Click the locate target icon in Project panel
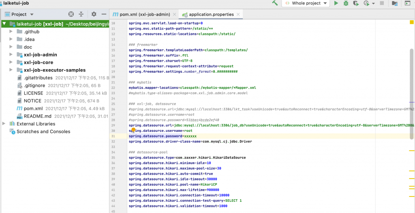 [71, 14]
